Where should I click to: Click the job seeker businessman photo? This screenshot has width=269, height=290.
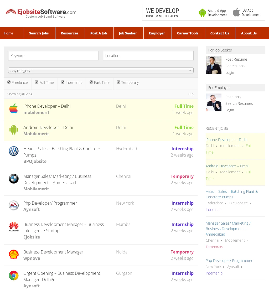pyautogui.click(x=214, y=65)
